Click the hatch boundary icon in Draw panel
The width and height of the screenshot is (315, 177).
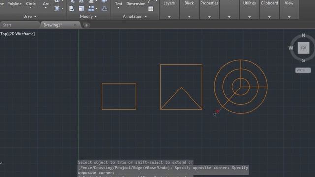pyautogui.click(x=57, y=9)
